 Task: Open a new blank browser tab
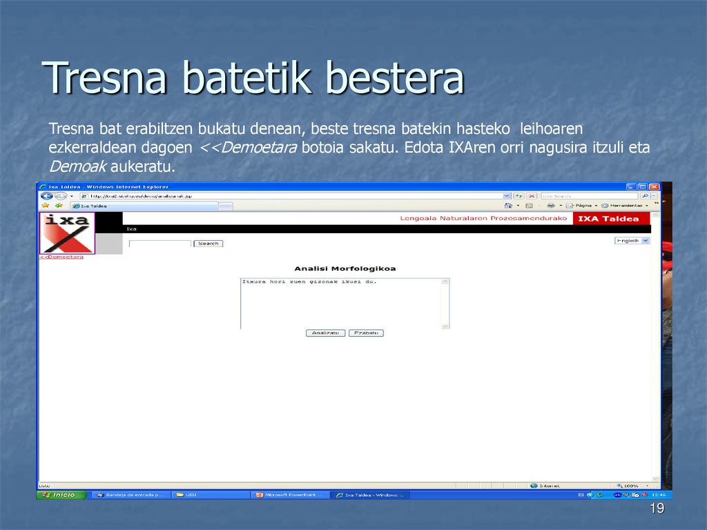click(x=226, y=206)
